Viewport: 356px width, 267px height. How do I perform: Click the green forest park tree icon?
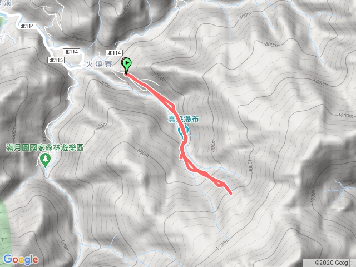[x=46, y=160]
